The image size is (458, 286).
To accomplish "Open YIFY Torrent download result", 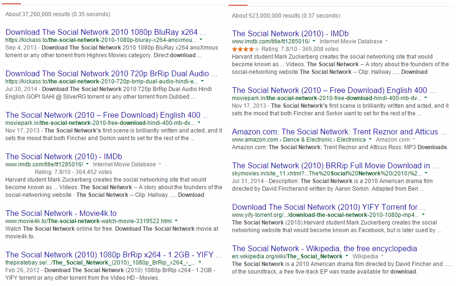I will click(x=329, y=207).
